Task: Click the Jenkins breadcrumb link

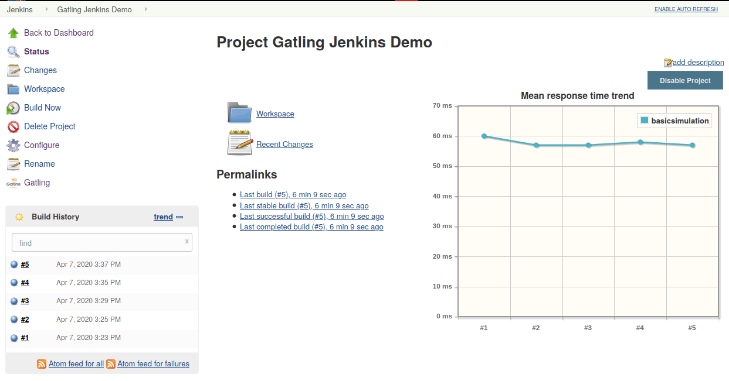Action: pyautogui.click(x=19, y=9)
